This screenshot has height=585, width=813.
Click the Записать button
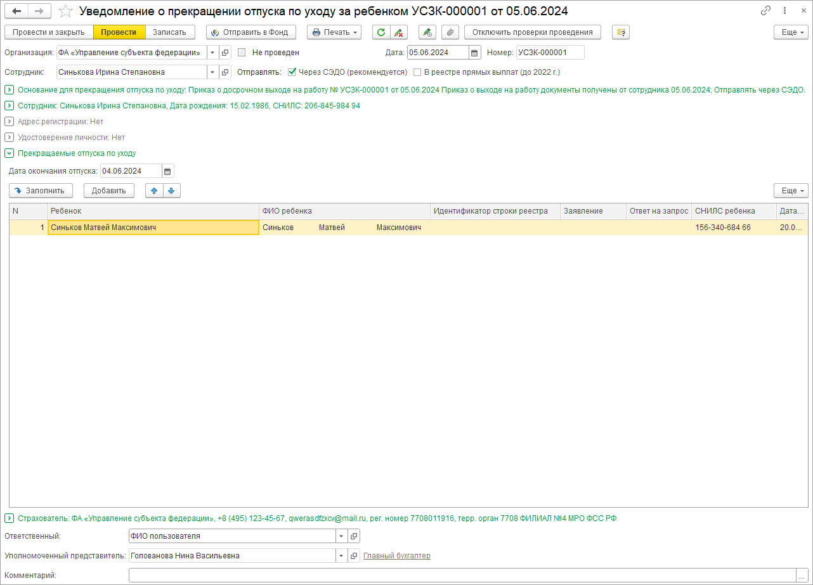click(169, 32)
